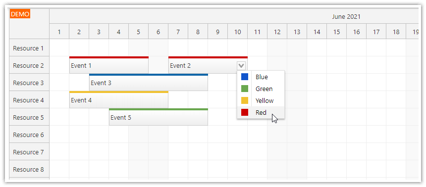
Task: Click the green color square icon
Action: (245, 89)
